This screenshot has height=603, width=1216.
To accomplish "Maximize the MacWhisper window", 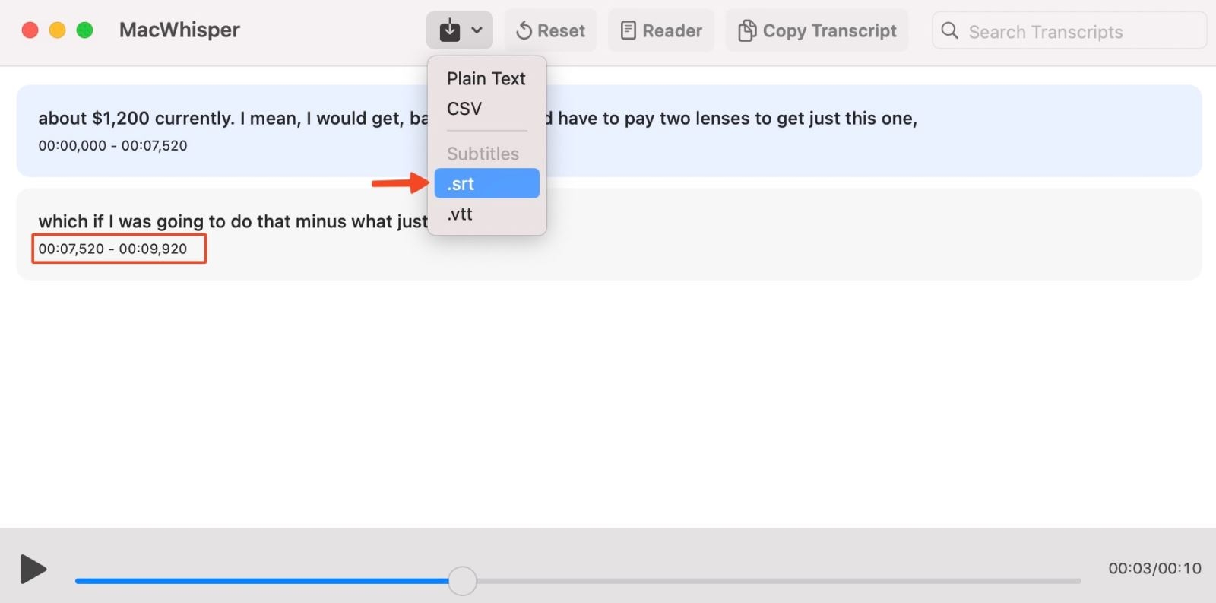I will tap(84, 30).
